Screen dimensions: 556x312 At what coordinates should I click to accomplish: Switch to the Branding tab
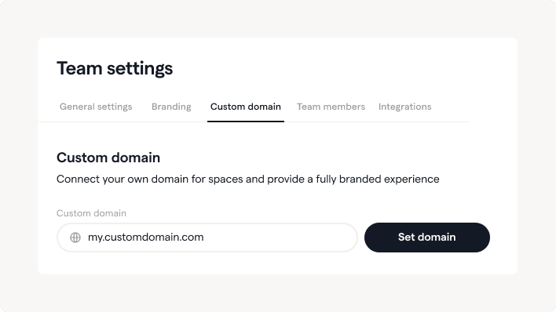(171, 107)
